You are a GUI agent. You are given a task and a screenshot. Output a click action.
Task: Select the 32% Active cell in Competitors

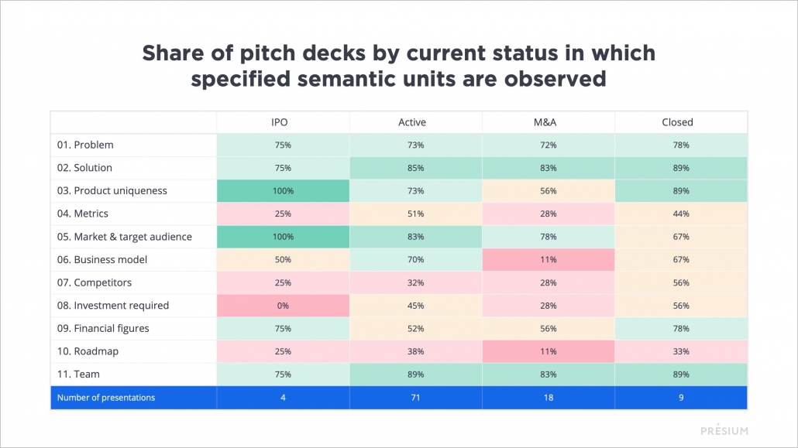[415, 282]
